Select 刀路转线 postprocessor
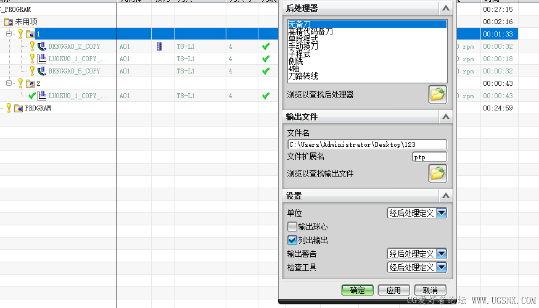539x308 pixels. click(303, 76)
